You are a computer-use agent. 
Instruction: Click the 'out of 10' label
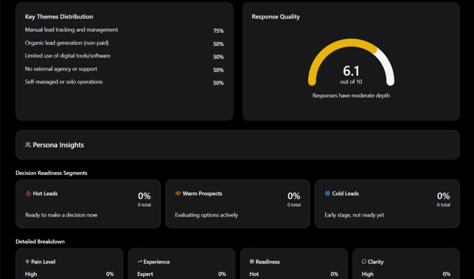click(351, 82)
